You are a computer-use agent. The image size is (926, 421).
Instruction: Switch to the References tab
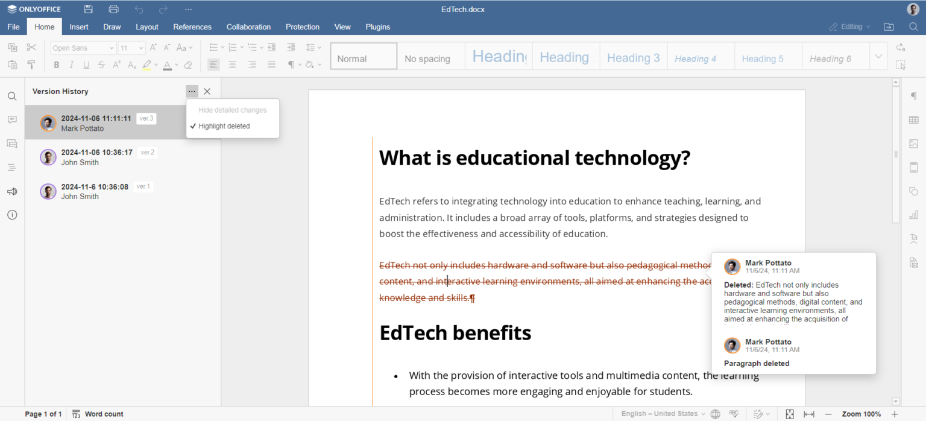pyautogui.click(x=192, y=27)
